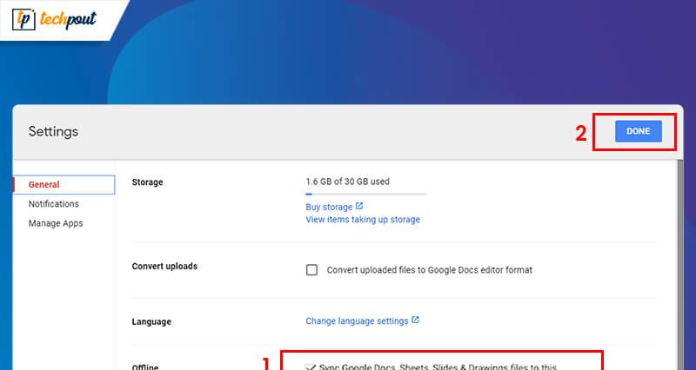696x370 pixels.
Task: Click 'Convert uploaded files to Google Docs editor format' text
Action: click(x=429, y=270)
